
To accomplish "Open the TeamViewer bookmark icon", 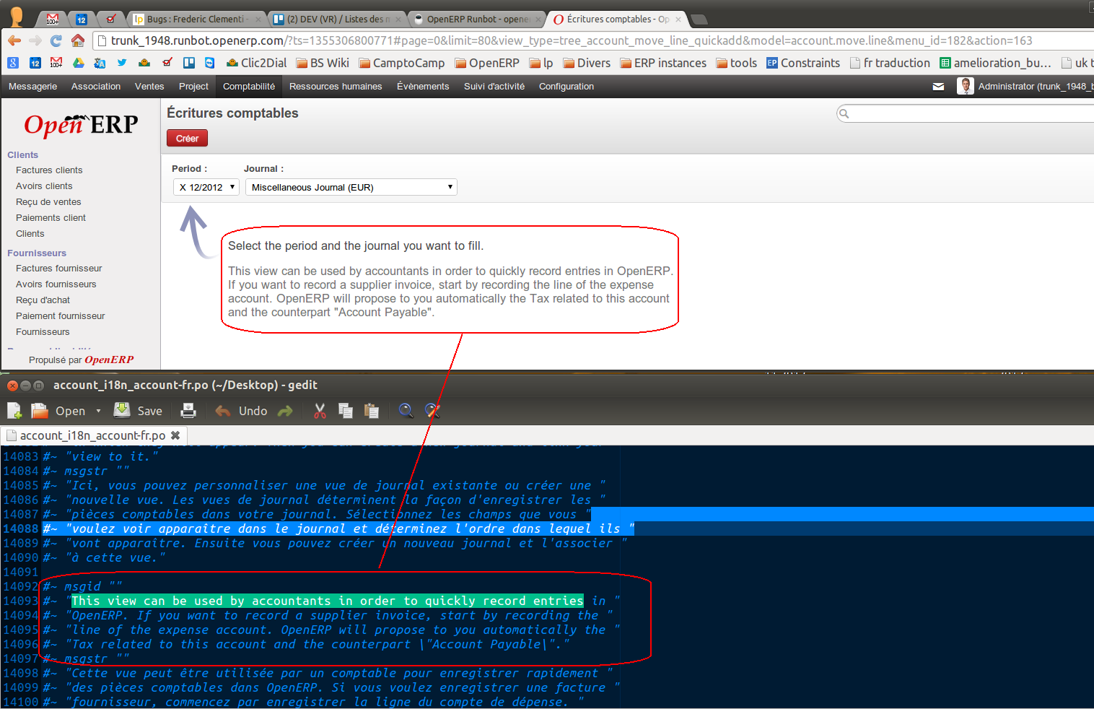I will click(210, 63).
